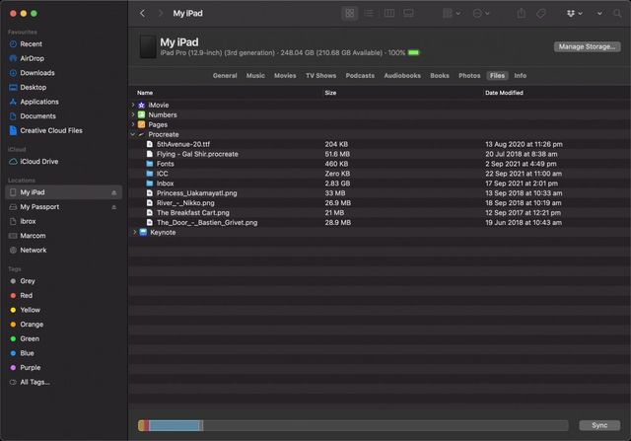This screenshot has height=441, width=631.
Task: Sort by Date Modified column header
Action: coord(504,93)
